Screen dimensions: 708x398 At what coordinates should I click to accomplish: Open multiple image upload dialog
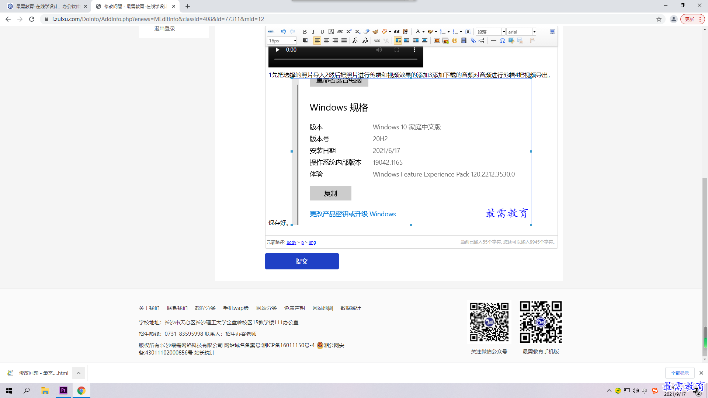445,41
